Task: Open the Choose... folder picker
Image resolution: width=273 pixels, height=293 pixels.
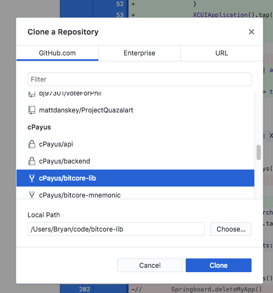Action: pyautogui.click(x=231, y=229)
